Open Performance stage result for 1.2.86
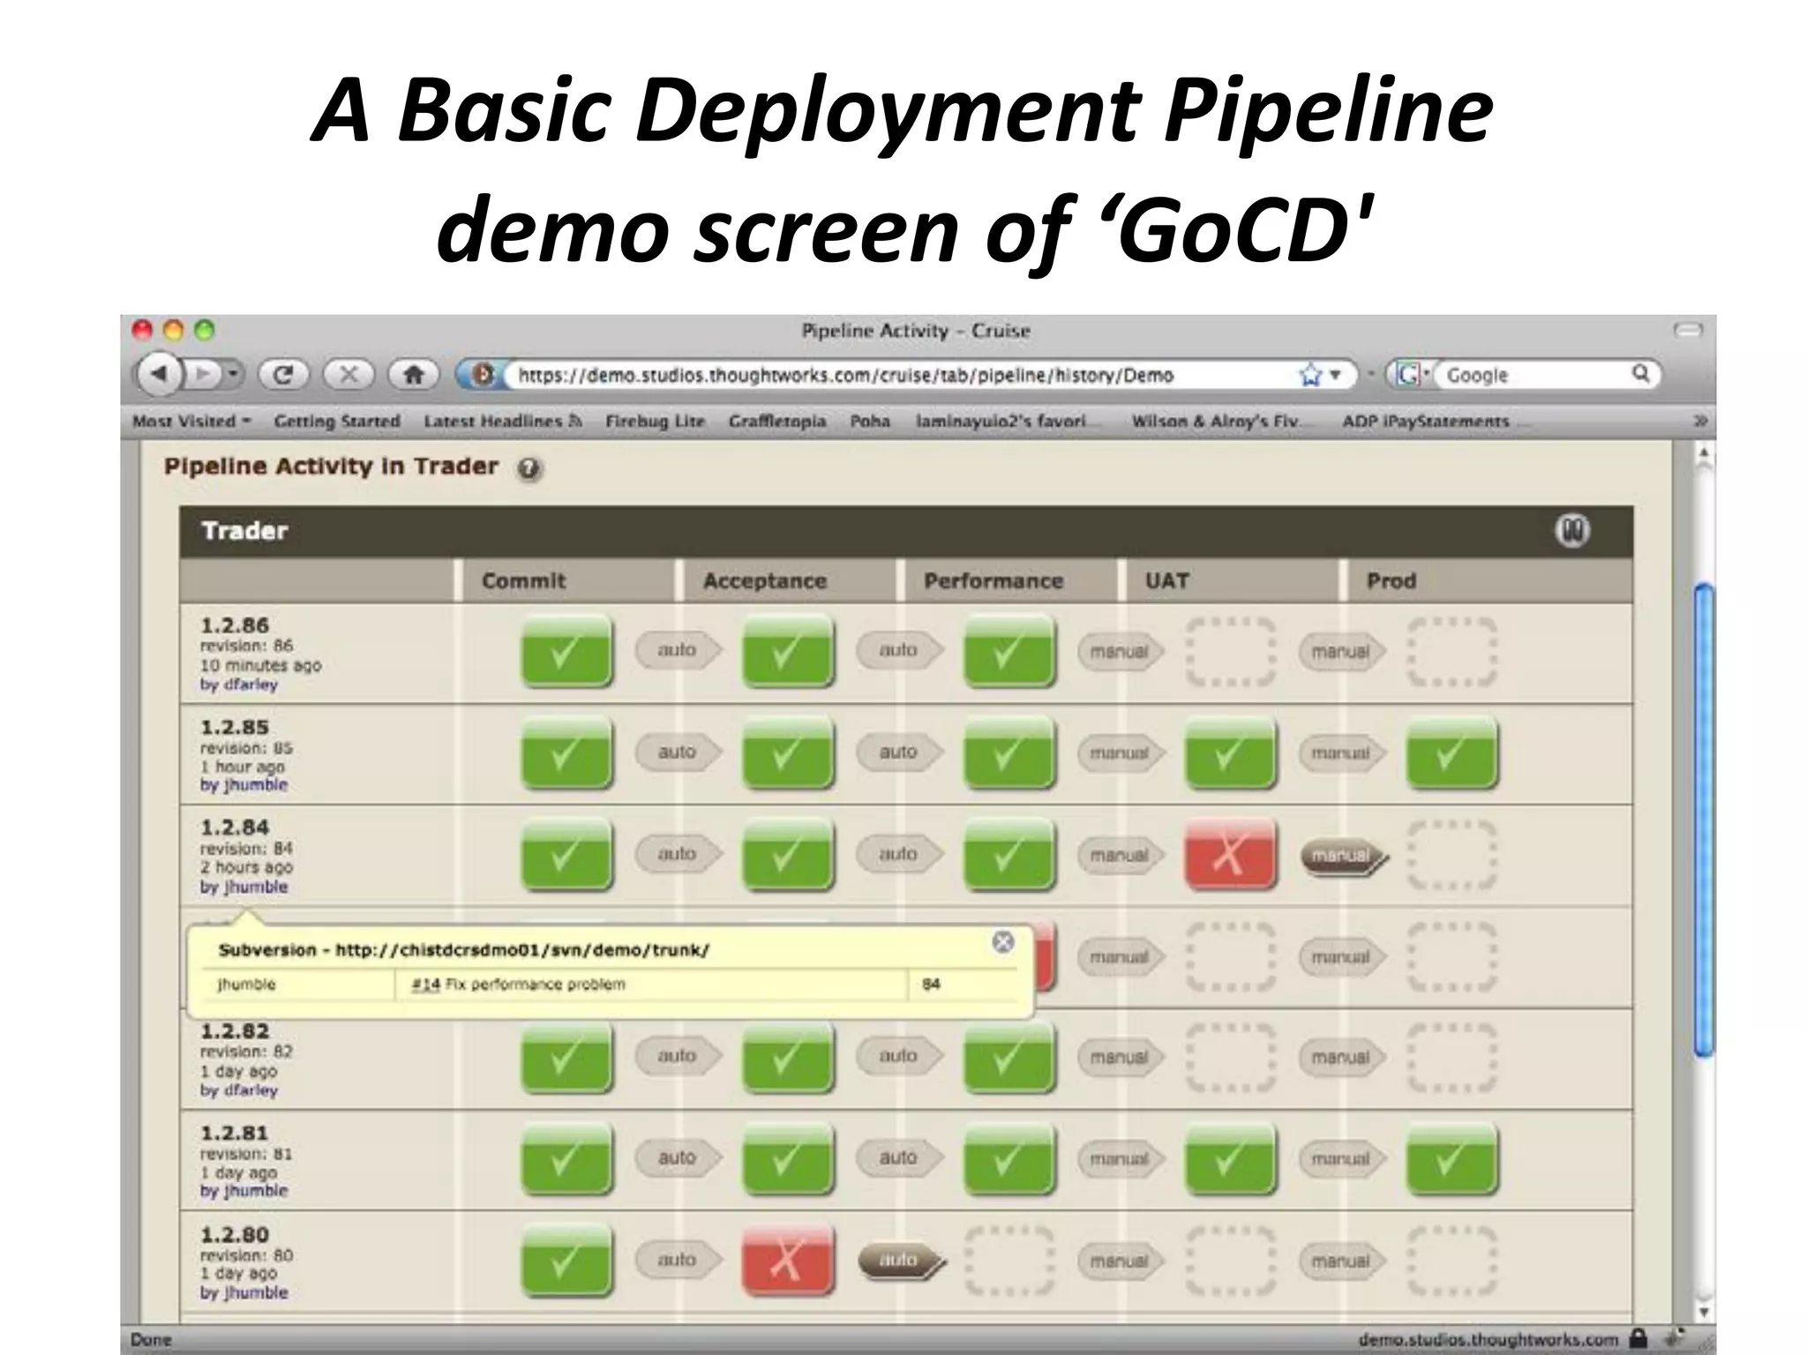 click(x=1008, y=652)
